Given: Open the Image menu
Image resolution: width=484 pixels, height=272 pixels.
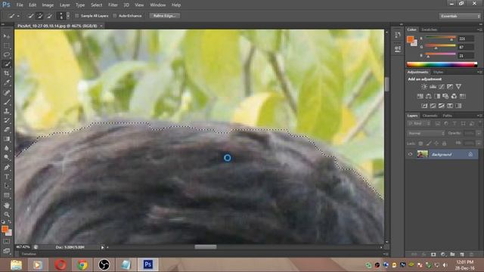Looking at the screenshot, I should (48, 5).
